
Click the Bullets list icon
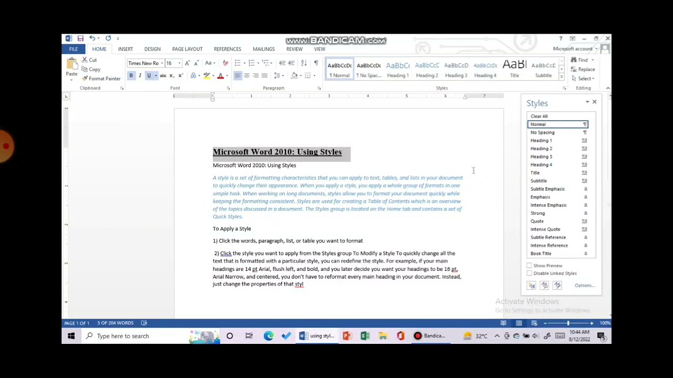tap(237, 63)
